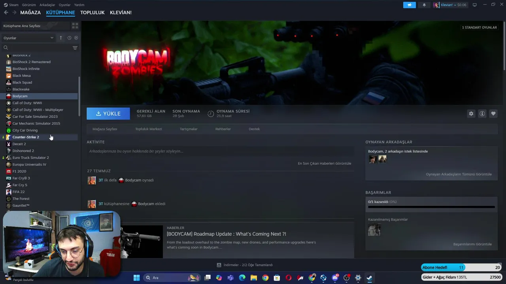Open the Yardım menu

click(79, 5)
